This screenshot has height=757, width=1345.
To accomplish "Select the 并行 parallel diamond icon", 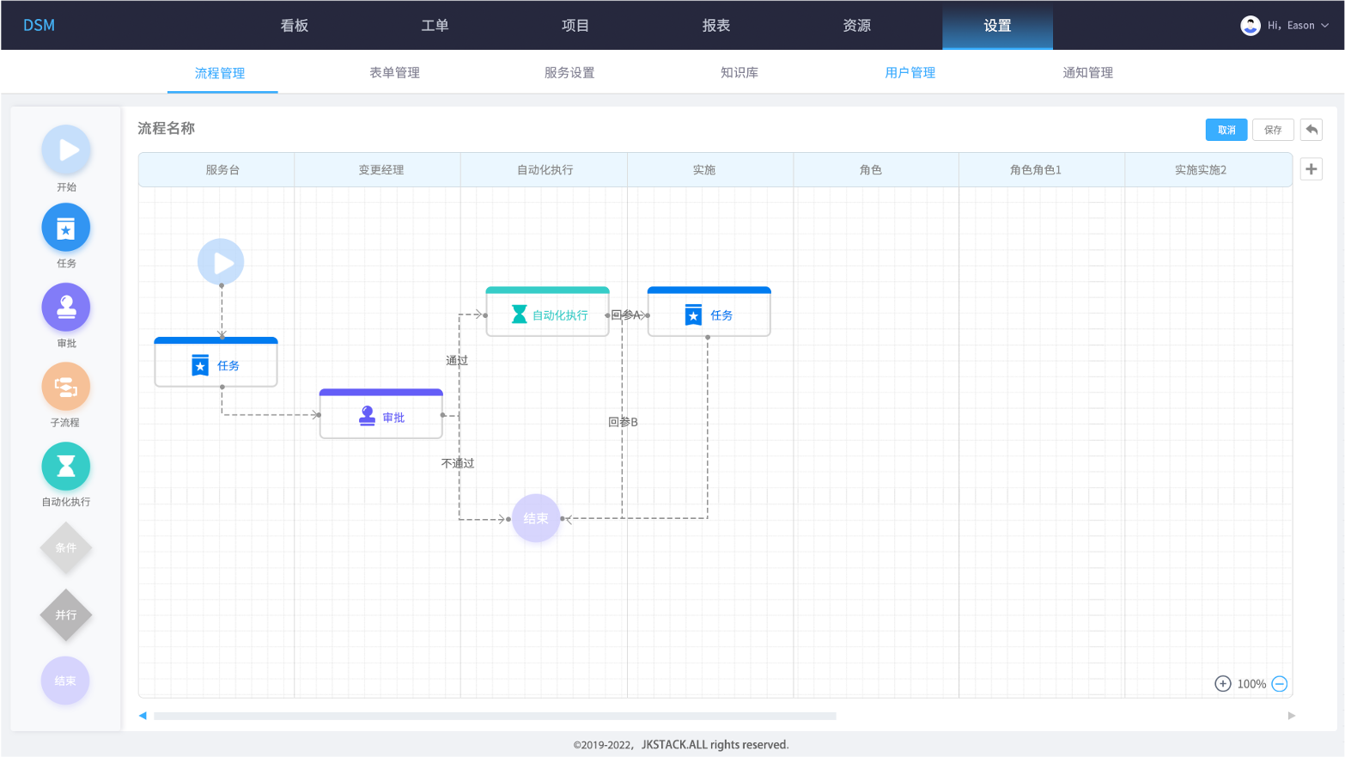I will click(66, 615).
